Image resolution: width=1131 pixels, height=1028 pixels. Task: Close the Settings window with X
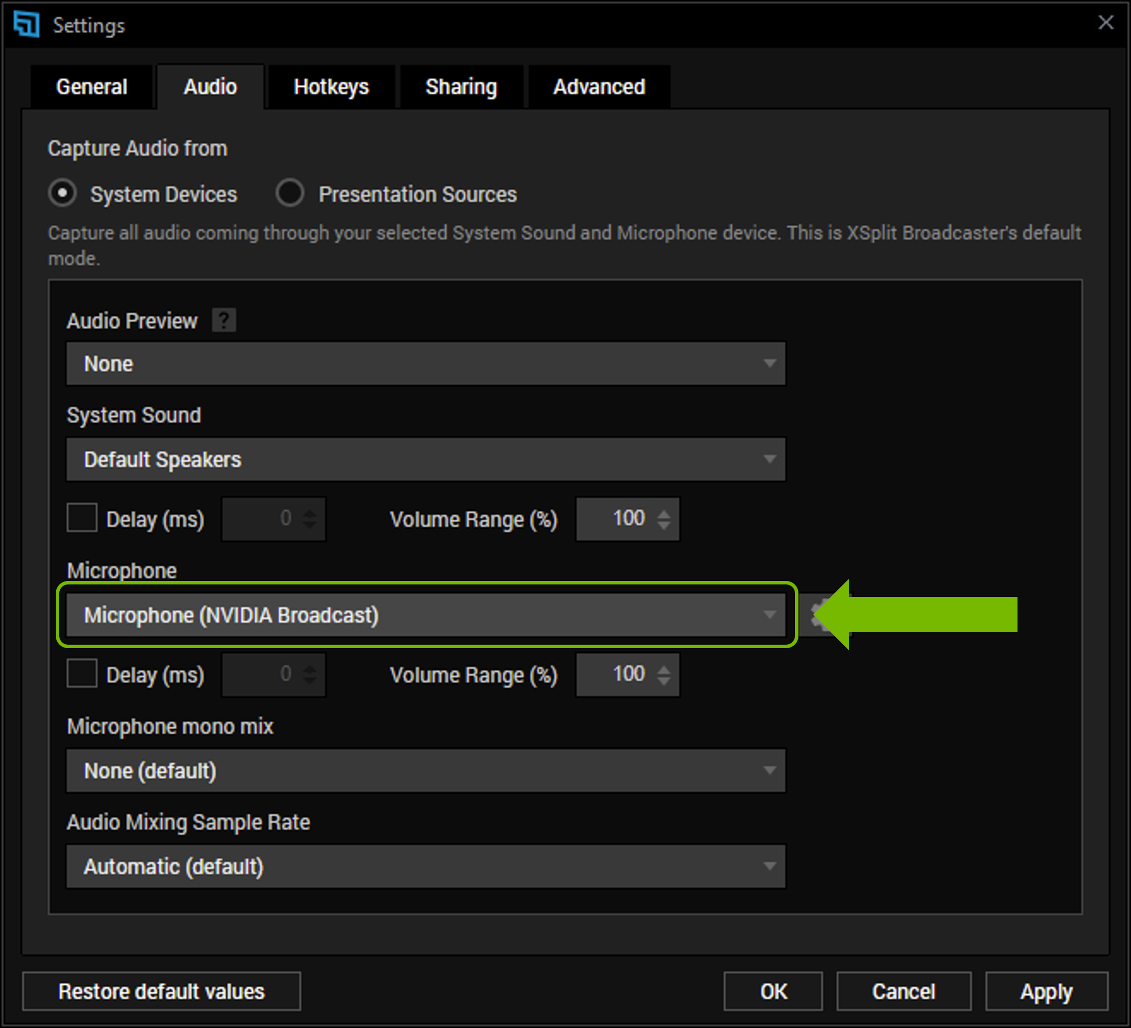pyautogui.click(x=1105, y=22)
